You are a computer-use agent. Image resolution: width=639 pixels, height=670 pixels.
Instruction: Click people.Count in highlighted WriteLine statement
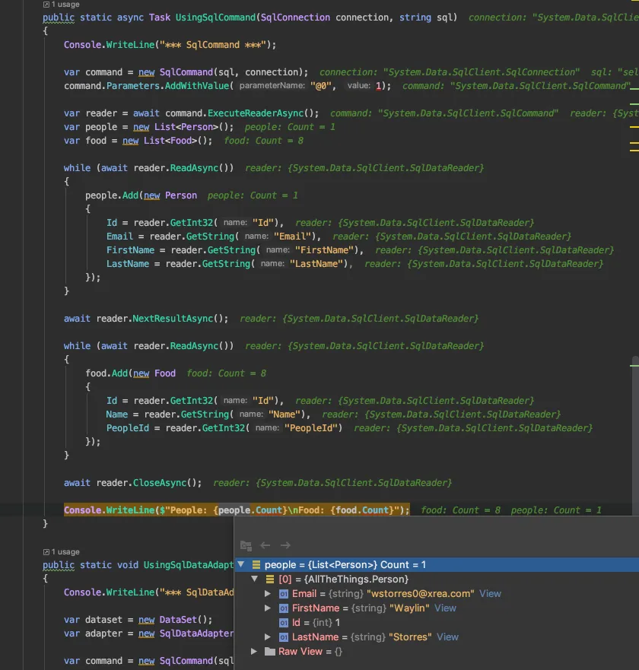(x=250, y=510)
